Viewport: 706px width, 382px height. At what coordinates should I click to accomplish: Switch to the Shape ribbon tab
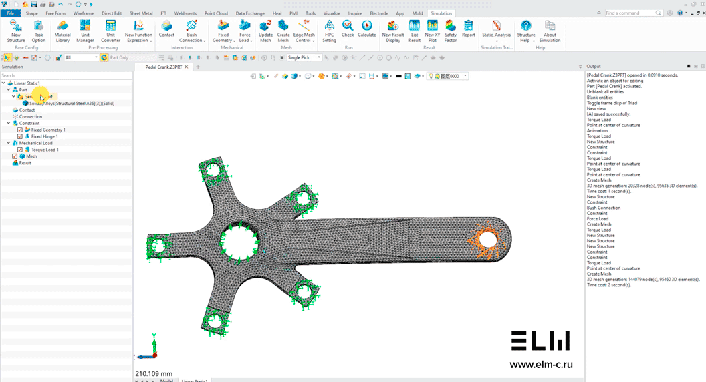(x=32, y=13)
